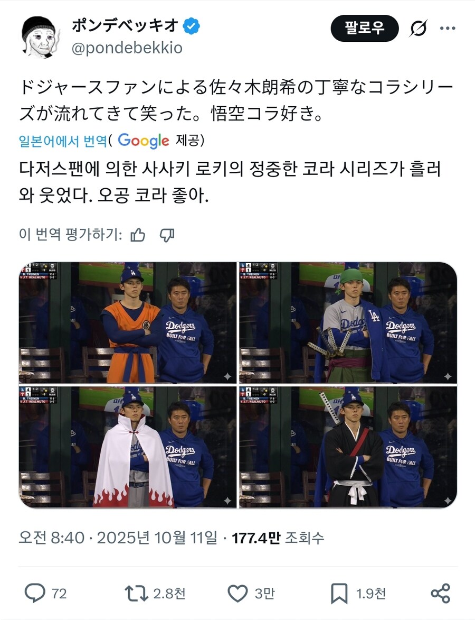
Task: Rate translation with thumbs down
Action: pyautogui.click(x=167, y=235)
